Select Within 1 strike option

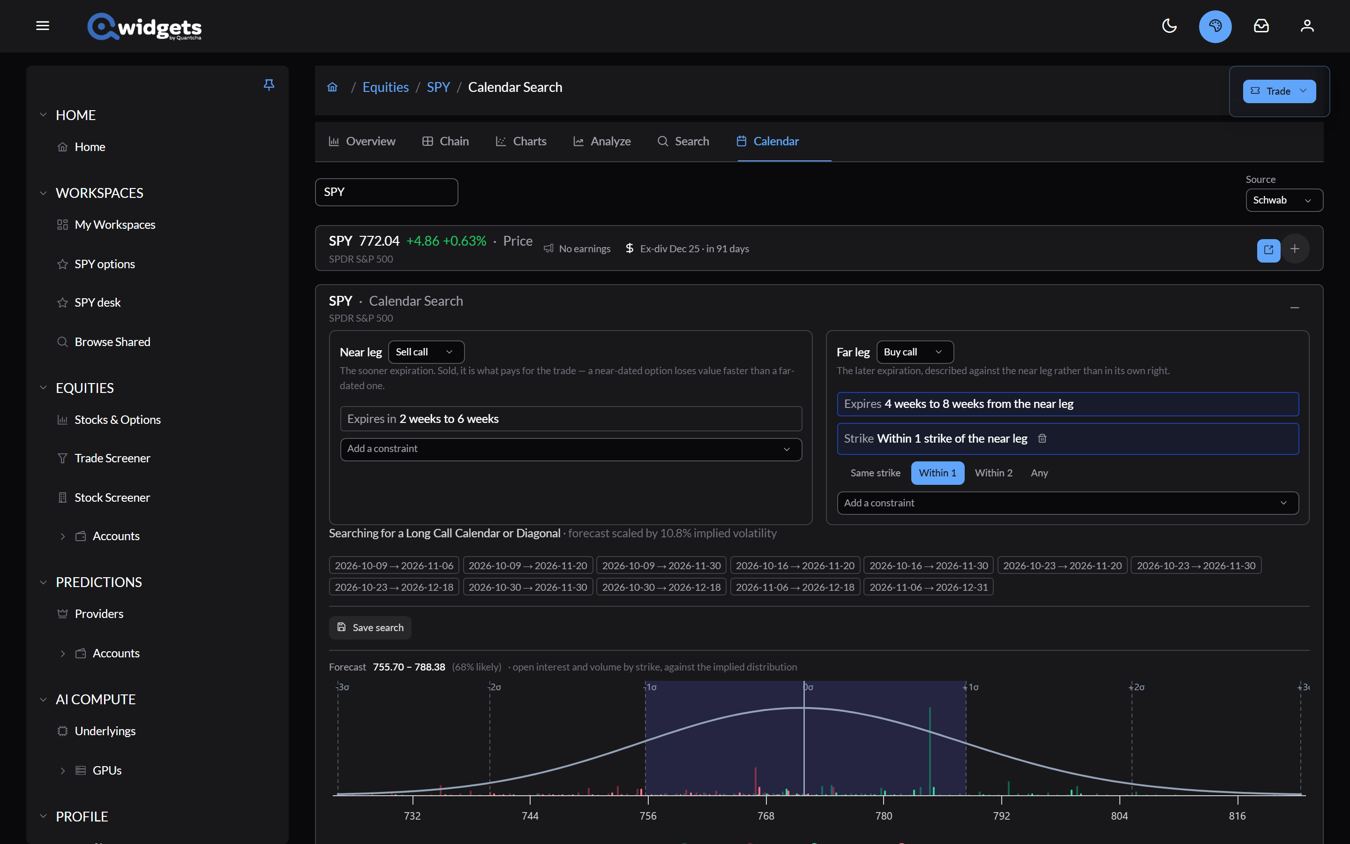[x=938, y=474]
